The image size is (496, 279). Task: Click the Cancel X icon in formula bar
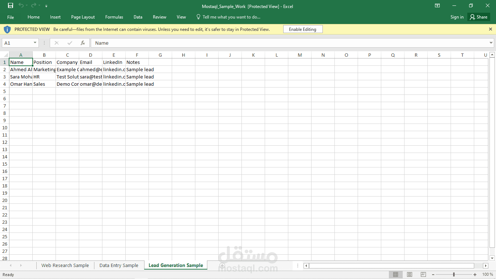pos(56,43)
